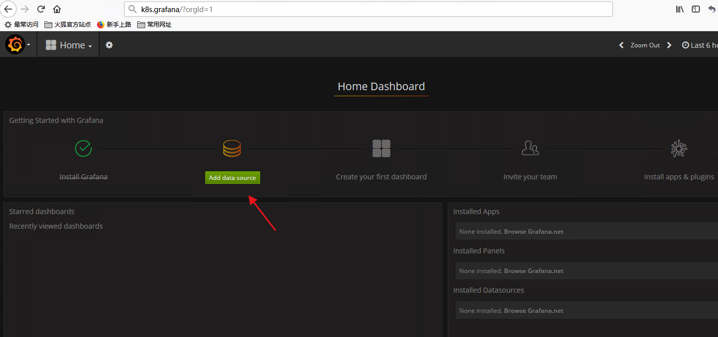Click the browser Forward arrow button

(x=25, y=9)
